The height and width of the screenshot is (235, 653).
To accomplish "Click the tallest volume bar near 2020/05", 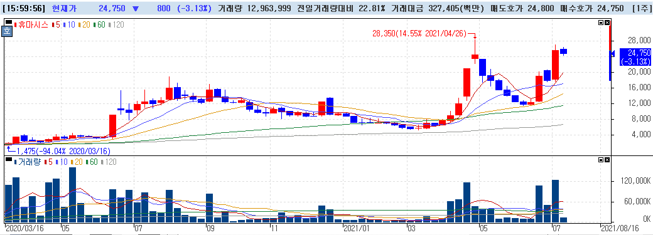I will point(72,195).
